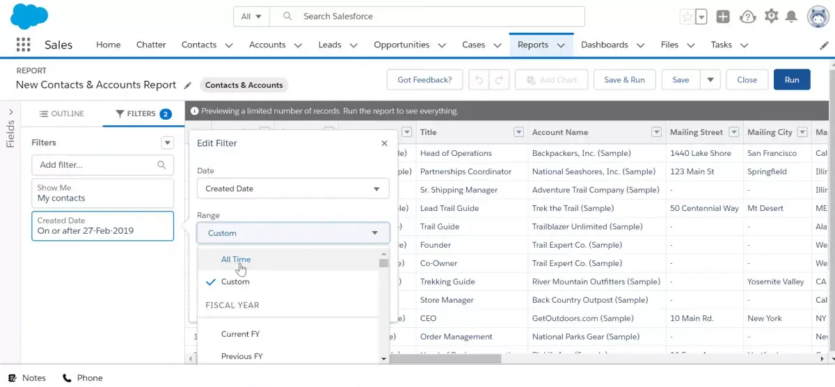Open the Created Date filter card
This screenshot has height=387, width=835.
click(102, 226)
